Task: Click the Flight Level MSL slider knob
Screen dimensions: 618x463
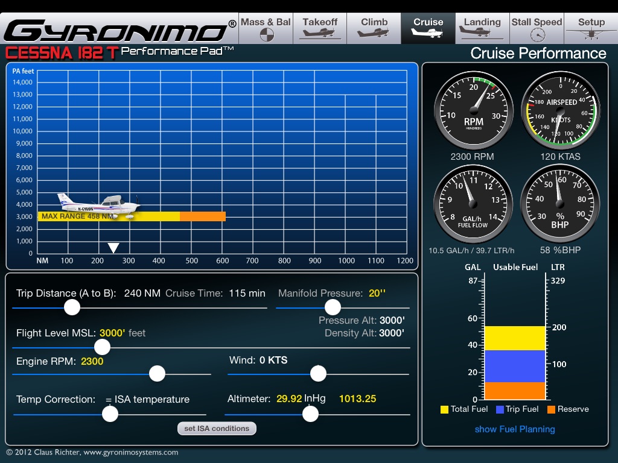Action: tap(103, 347)
